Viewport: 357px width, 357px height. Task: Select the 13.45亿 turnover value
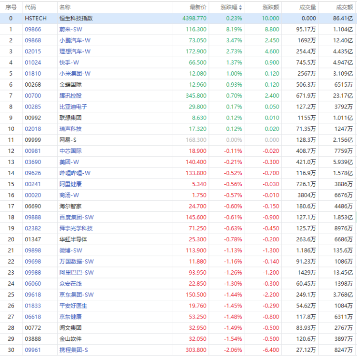343,273
